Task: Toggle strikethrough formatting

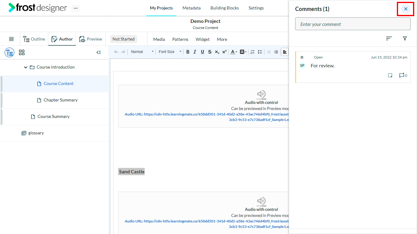Action: tap(210, 52)
